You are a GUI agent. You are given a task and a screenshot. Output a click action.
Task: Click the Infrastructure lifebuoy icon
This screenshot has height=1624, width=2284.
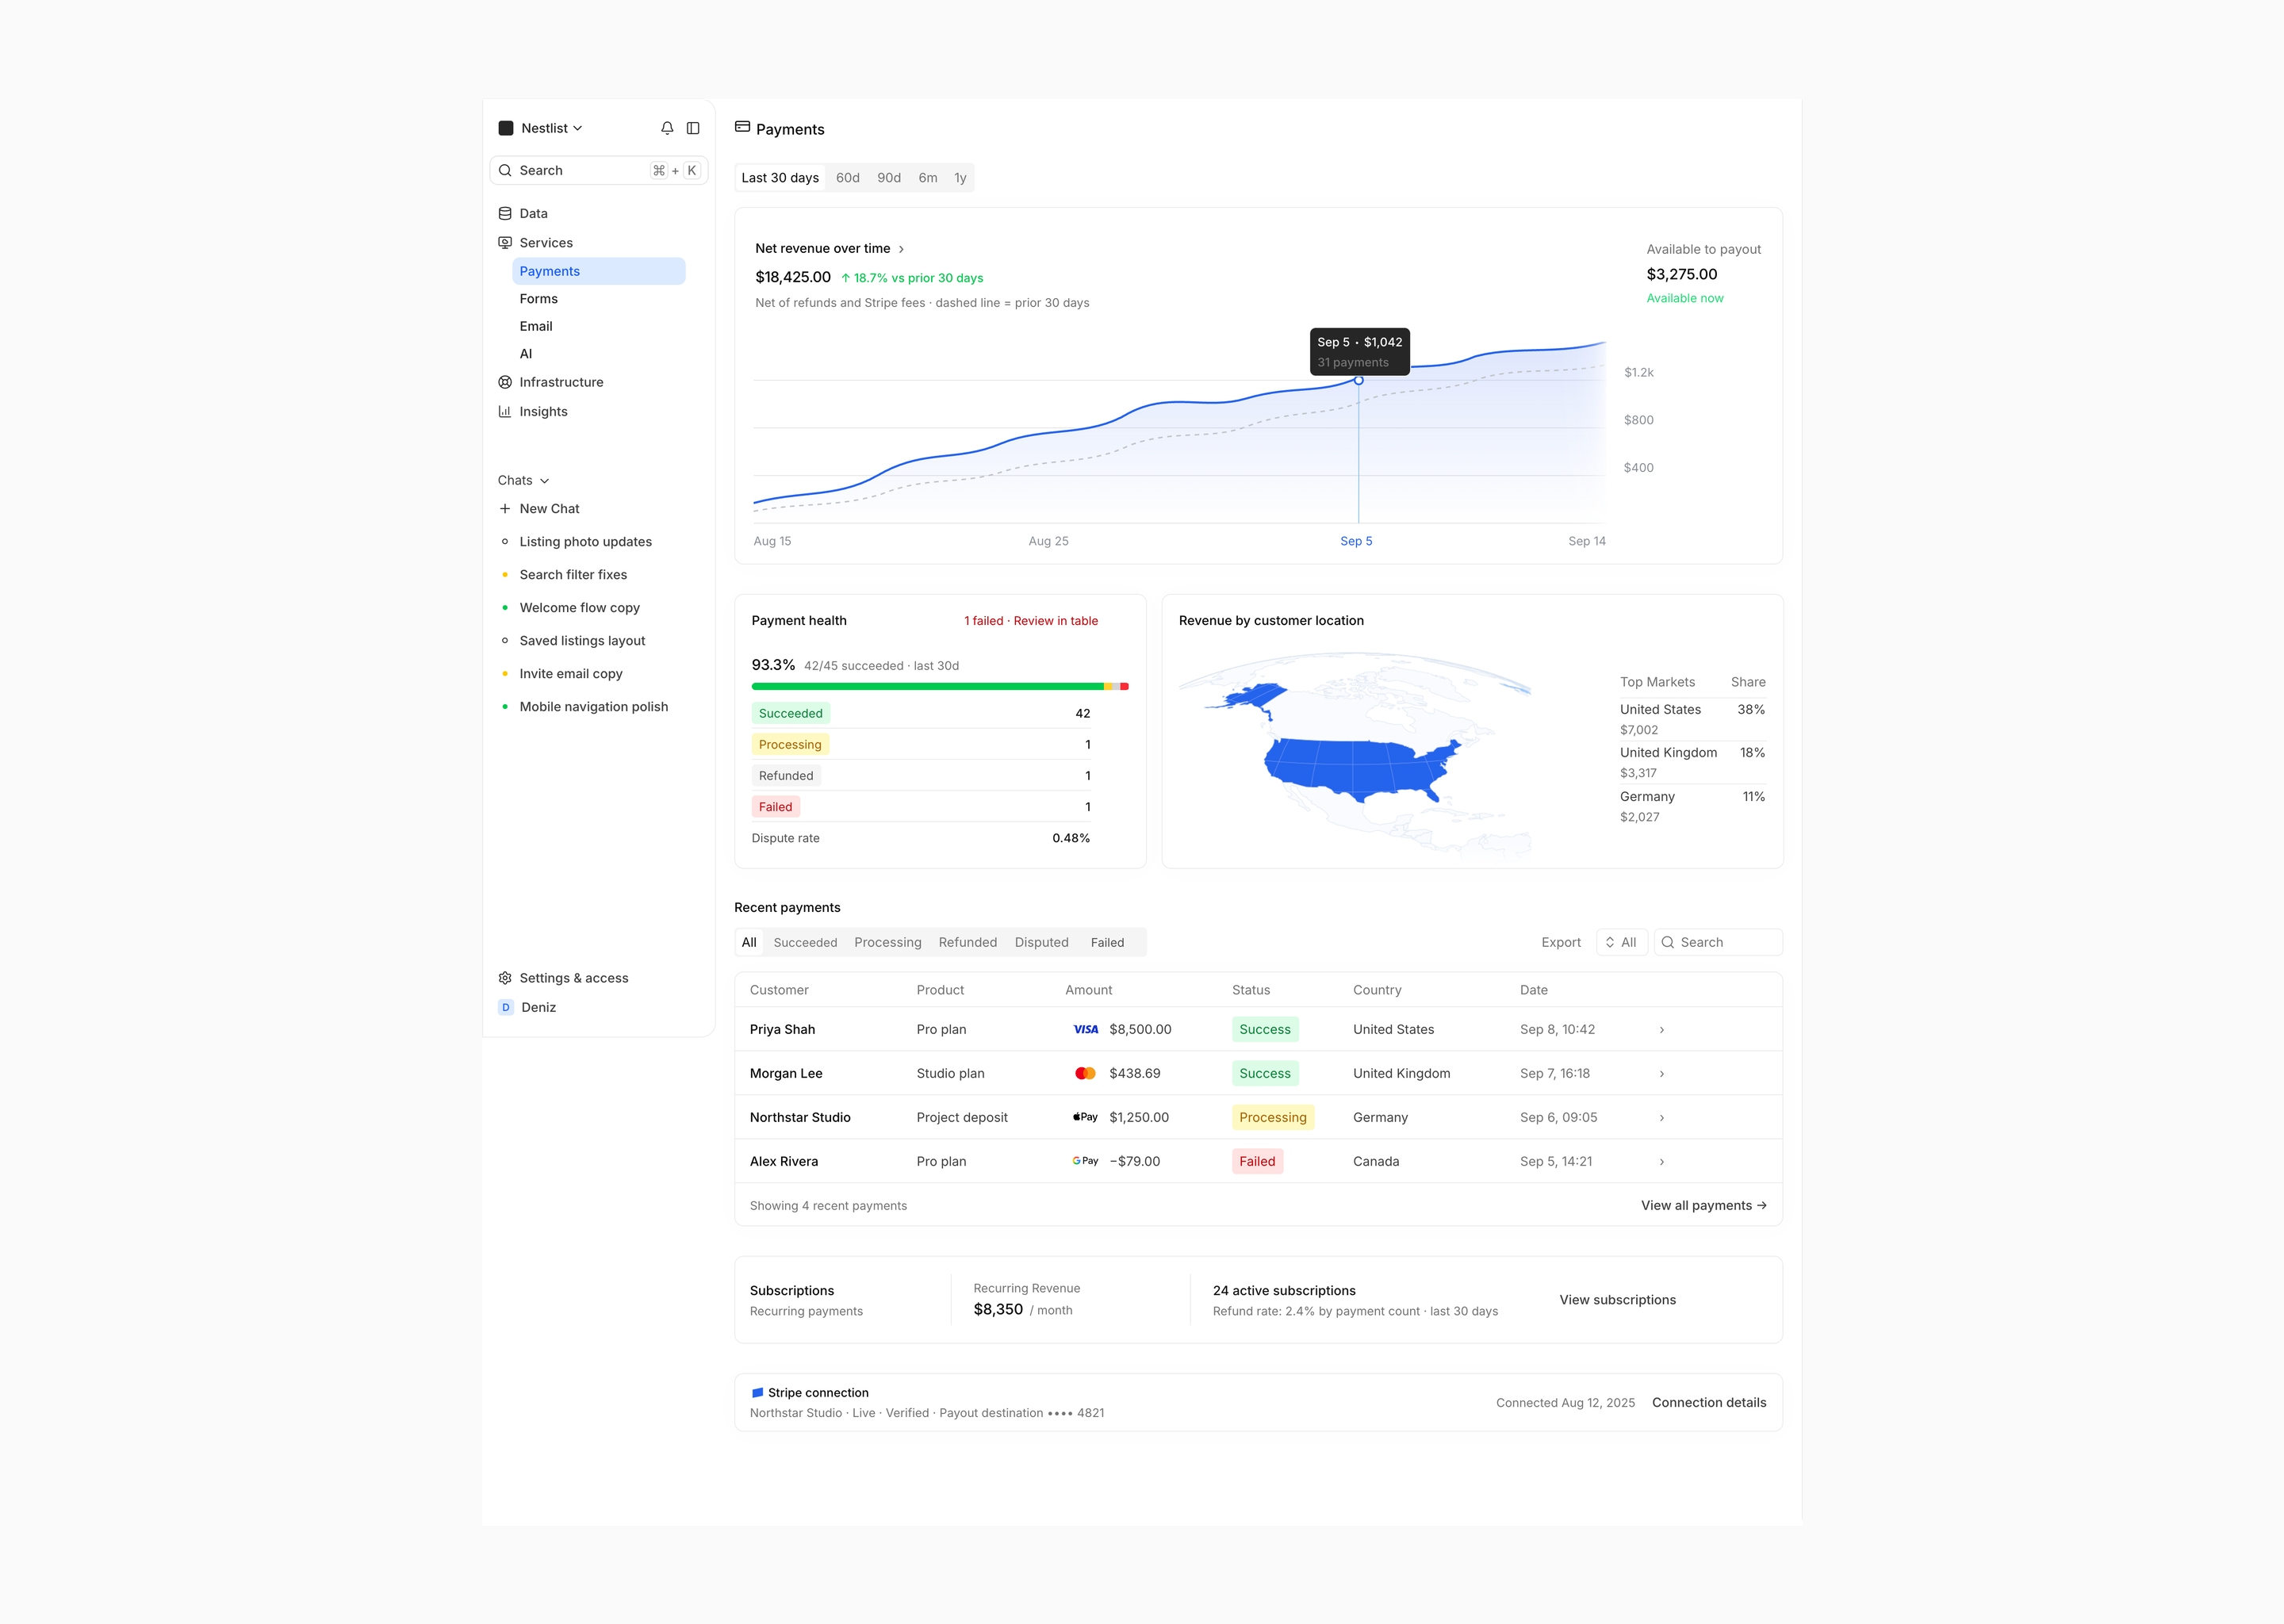coord(505,382)
